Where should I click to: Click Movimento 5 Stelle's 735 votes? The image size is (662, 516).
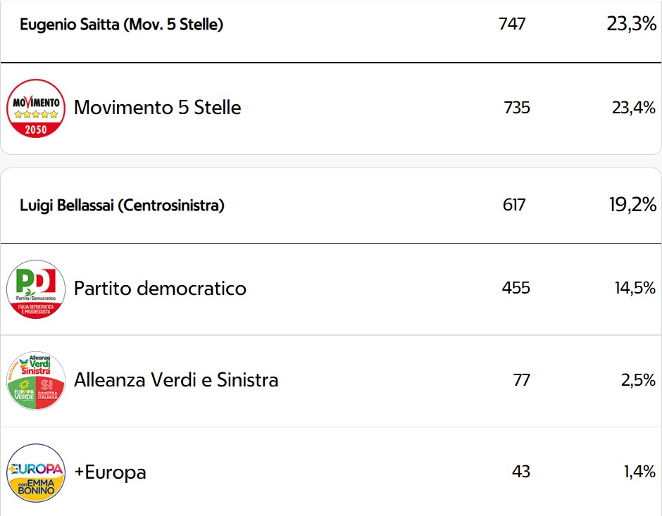517,108
